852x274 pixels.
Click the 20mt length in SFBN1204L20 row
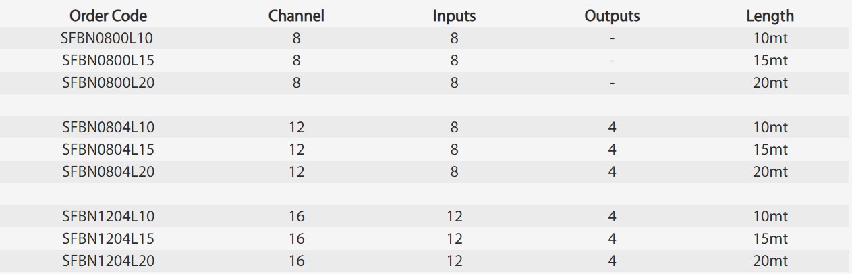(770, 261)
